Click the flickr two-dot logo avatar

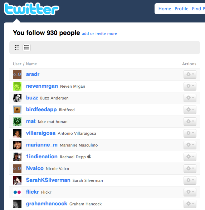[x=17, y=192]
